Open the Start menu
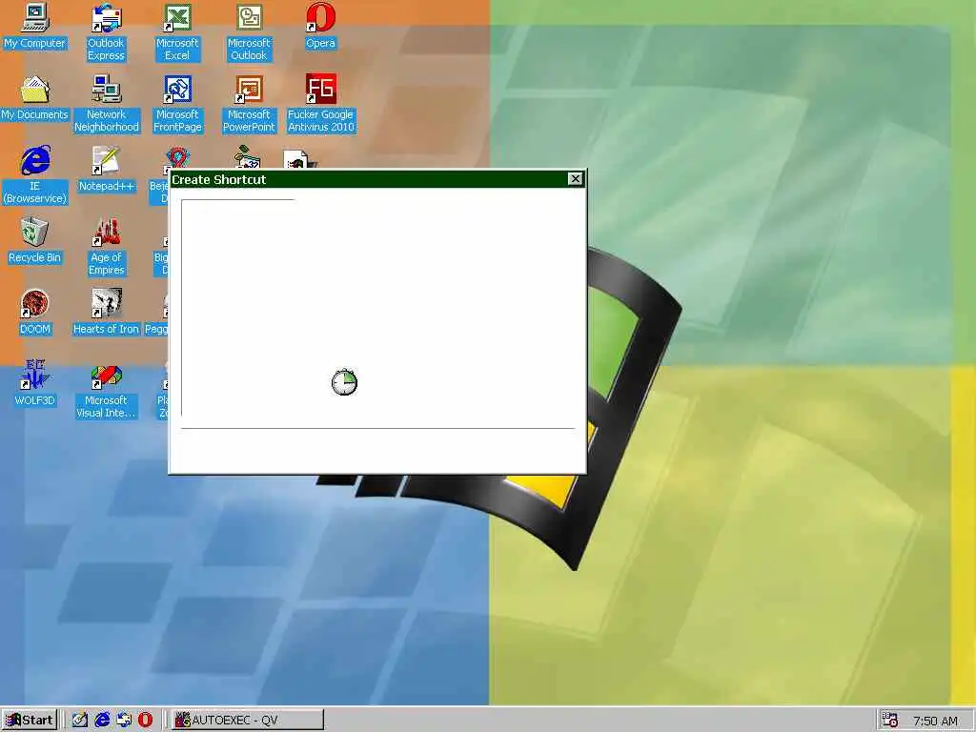The width and height of the screenshot is (976, 732). coord(30,721)
